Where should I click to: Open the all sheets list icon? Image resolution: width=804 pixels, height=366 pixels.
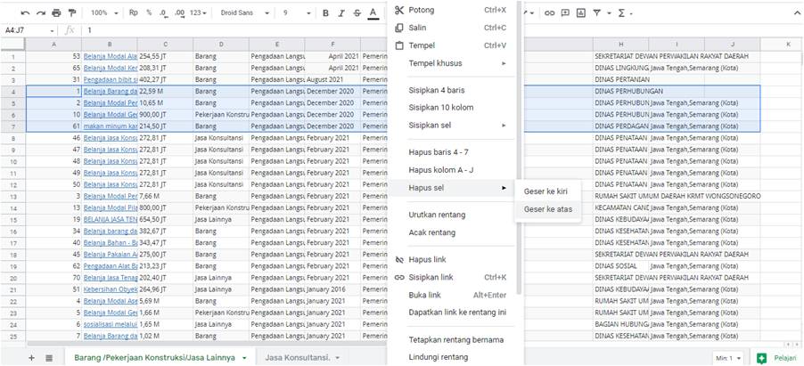coord(49,357)
